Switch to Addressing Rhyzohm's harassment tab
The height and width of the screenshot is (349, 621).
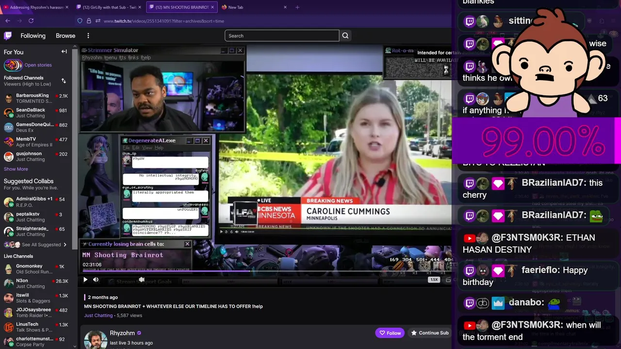pos(36,7)
